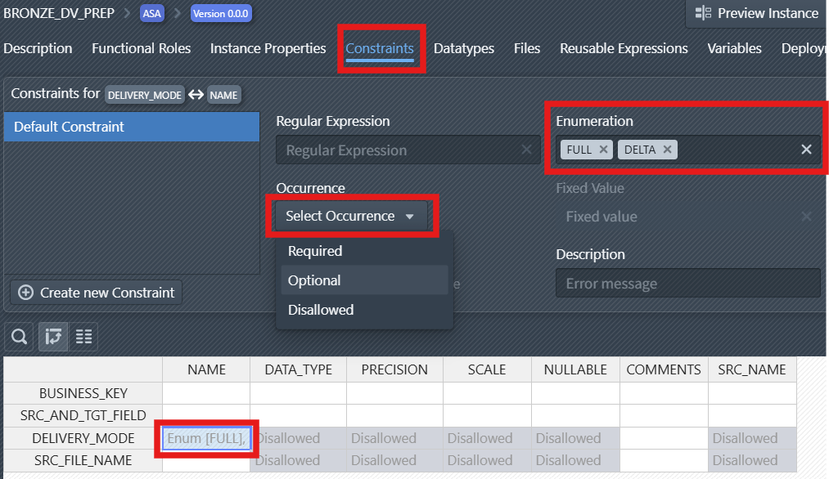Click the Error message description field
829x479 pixels.
687,284
